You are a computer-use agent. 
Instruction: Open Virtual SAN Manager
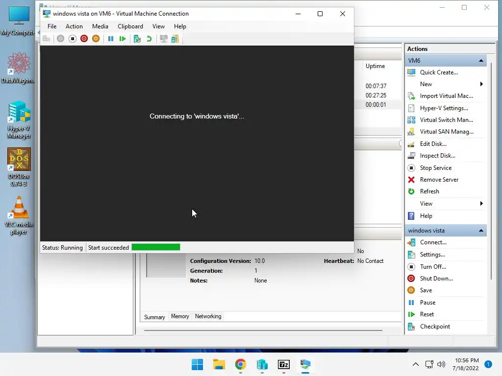[447, 132]
